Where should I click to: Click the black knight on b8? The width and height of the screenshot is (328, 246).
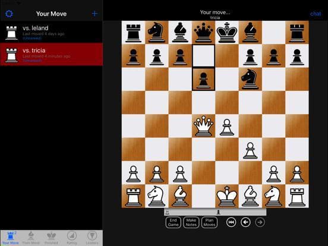[157, 33]
